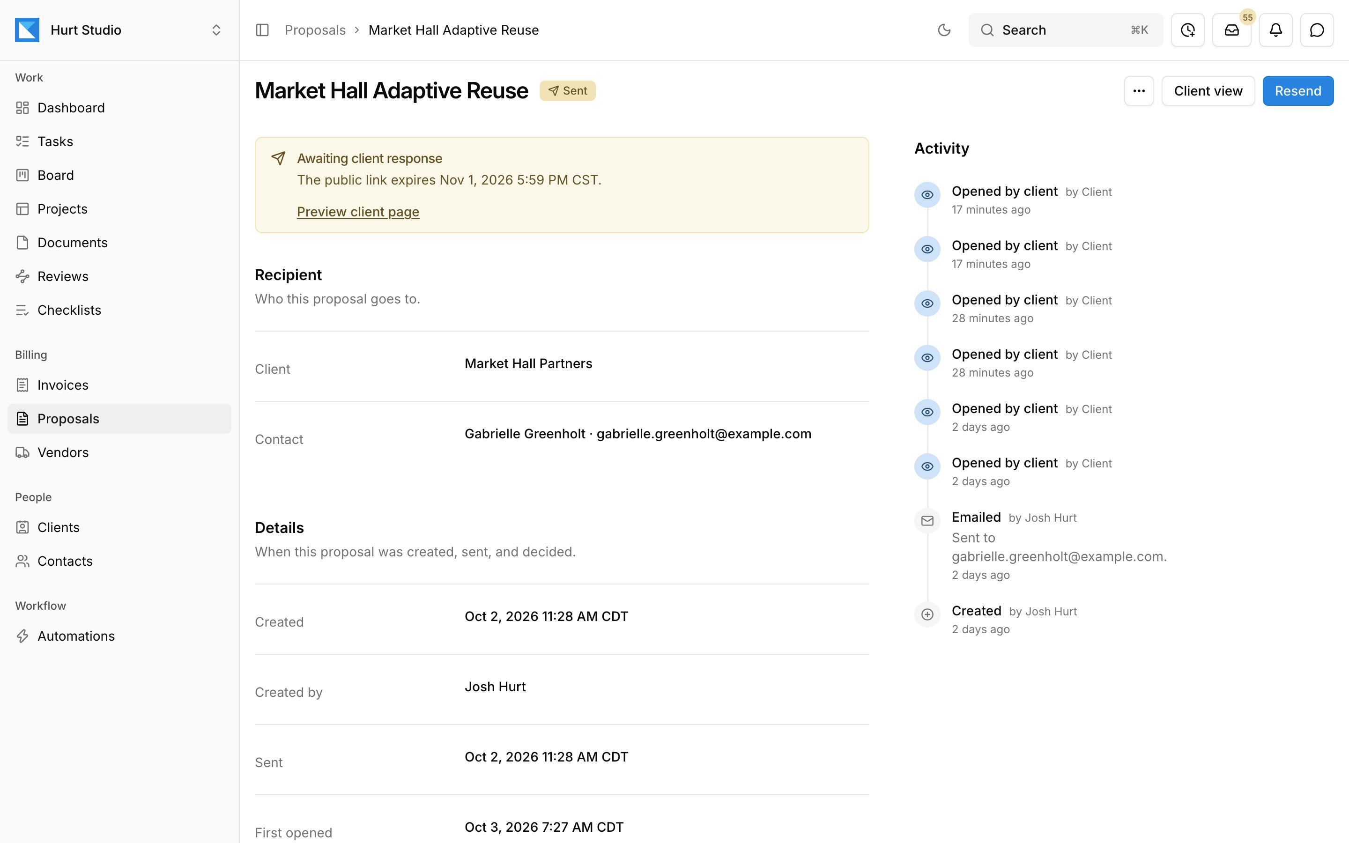This screenshot has width=1349, height=843.
Task: Click the Hurt Studio logo icon
Action: 27,30
